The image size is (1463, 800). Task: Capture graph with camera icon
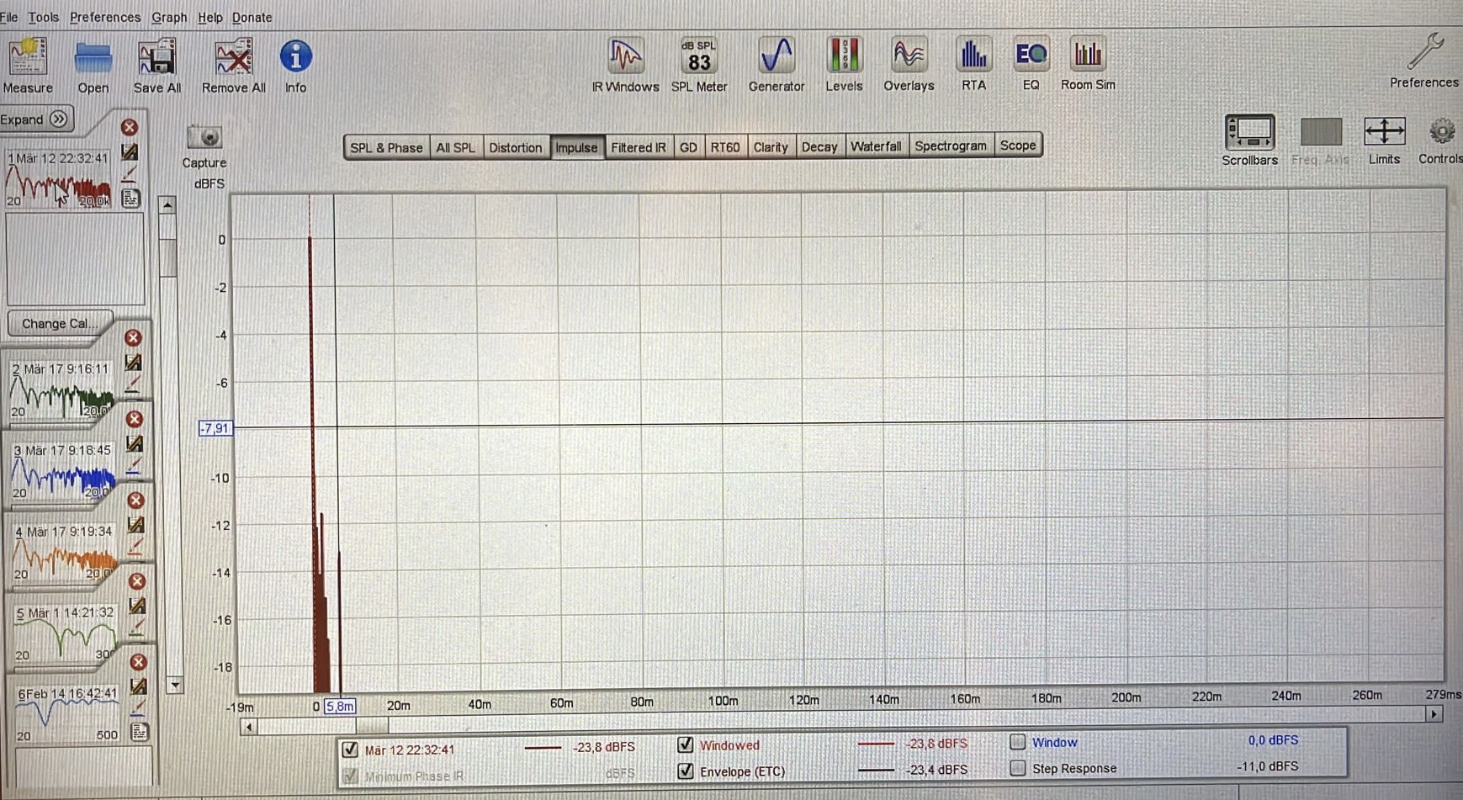pyautogui.click(x=204, y=137)
